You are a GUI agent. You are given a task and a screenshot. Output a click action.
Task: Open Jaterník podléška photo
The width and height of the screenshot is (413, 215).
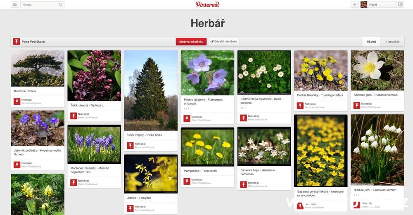[x=38, y=128]
